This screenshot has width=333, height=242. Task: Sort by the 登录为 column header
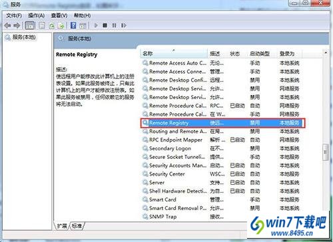(x=290, y=54)
